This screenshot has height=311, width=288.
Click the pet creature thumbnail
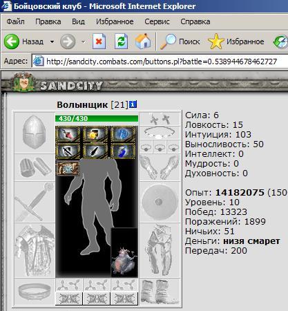[124, 252]
